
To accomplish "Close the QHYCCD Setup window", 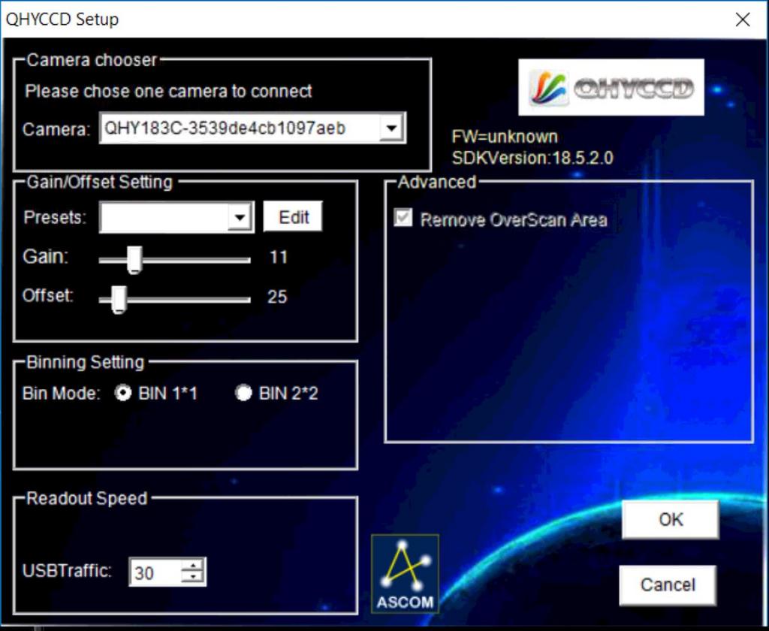I will [743, 20].
